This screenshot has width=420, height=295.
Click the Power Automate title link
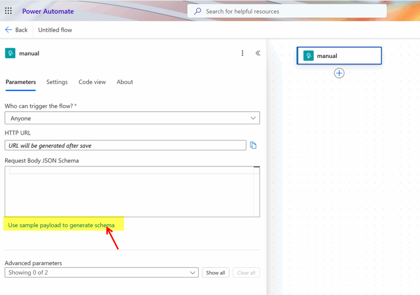click(48, 11)
